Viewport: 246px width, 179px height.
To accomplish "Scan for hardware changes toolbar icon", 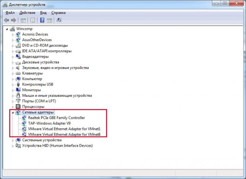I will click(59, 20).
